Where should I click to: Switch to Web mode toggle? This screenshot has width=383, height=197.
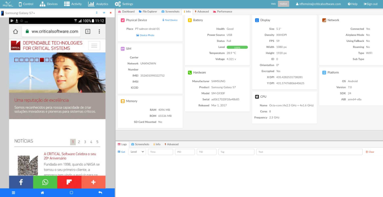pyautogui.click(x=273, y=4)
